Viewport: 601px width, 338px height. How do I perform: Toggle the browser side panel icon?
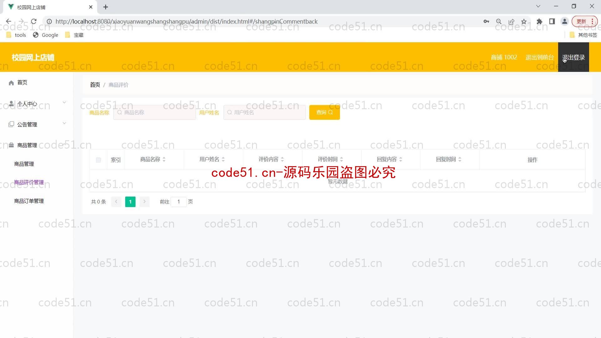(552, 21)
